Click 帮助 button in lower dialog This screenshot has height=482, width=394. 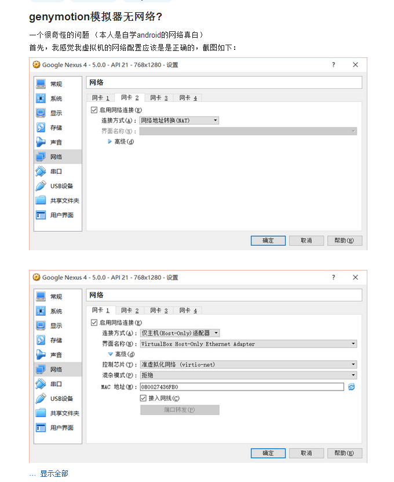tap(344, 453)
